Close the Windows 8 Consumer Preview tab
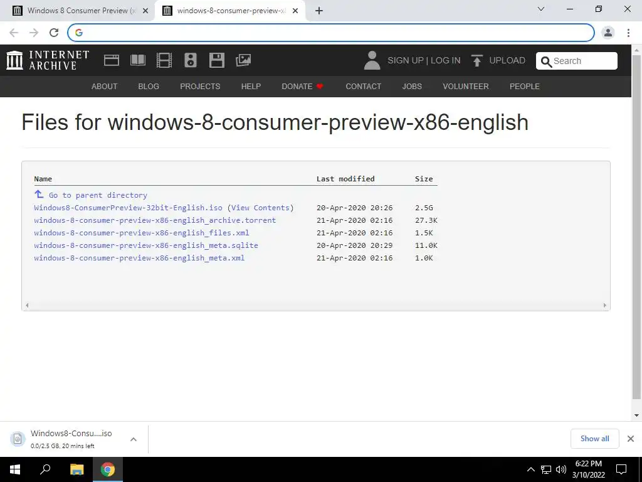This screenshot has height=482, width=642. click(145, 11)
